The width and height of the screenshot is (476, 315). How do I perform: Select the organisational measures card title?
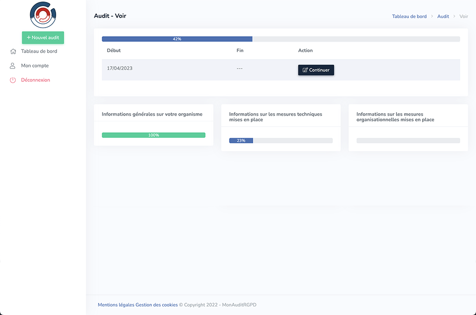coord(395,117)
